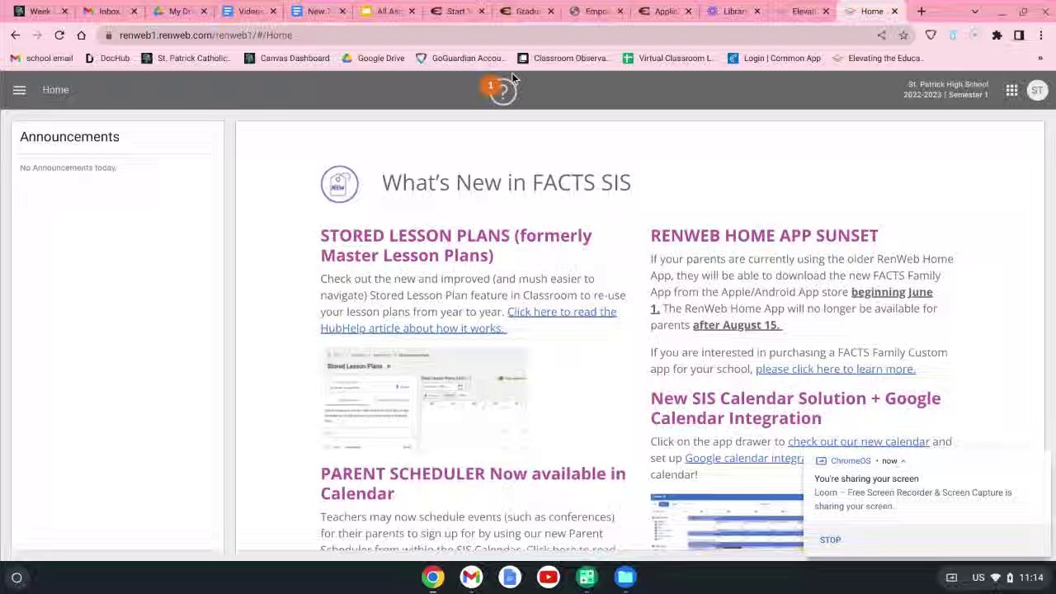The height and width of the screenshot is (594, 1056).
Task: Show the overflow bookmarks chevron
Action: pyautogui.click(x=1040, y=59)
